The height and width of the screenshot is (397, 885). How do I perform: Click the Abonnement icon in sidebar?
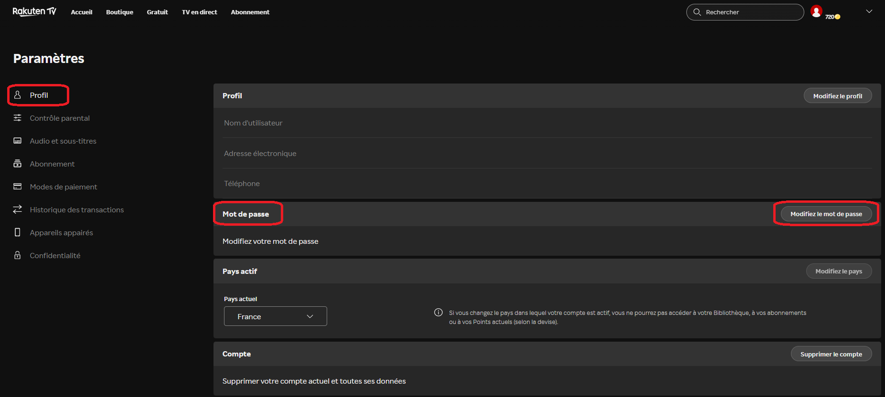click(x=18, y=164)
